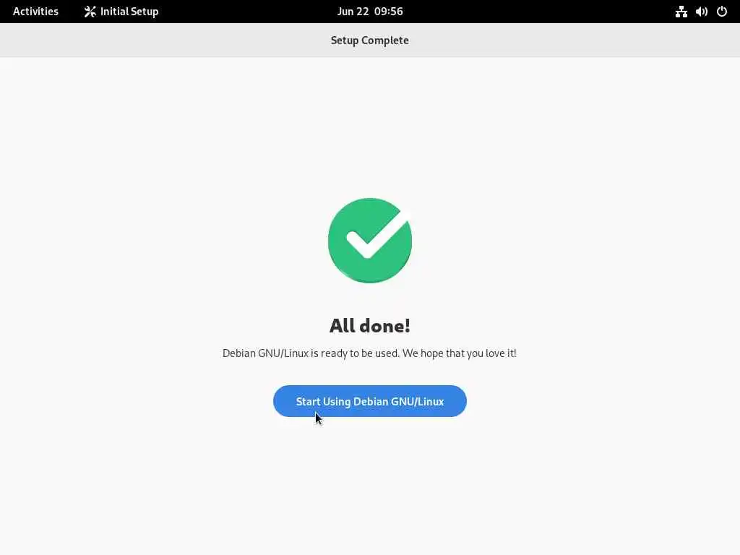Open the Initial Setup app menu
The width and height of the screenshot is (740, 555).
pos(121,12)
